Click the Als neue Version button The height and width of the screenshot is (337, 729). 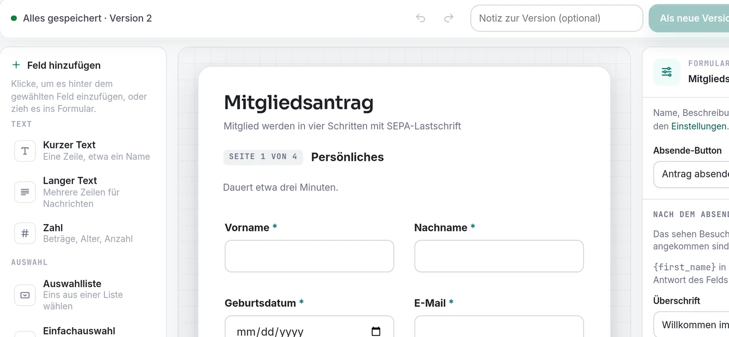coord(689,18)
